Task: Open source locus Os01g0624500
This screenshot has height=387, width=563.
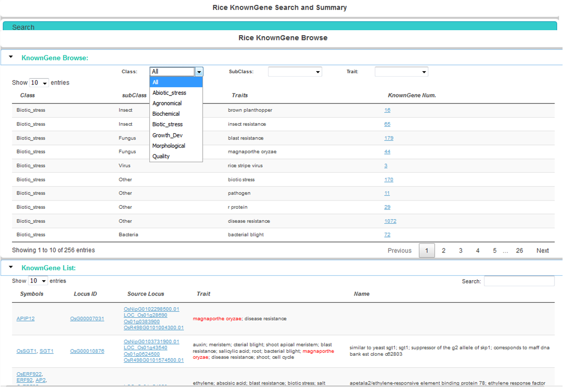Action: coord(141,354)
